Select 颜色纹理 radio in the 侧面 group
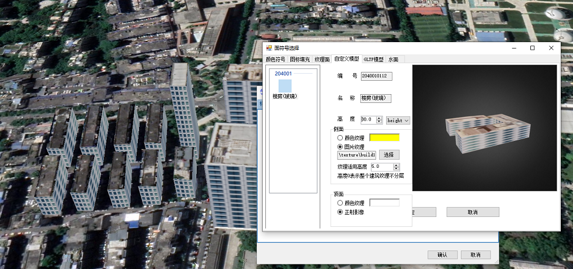573x269 pixels. click(340, 138)
